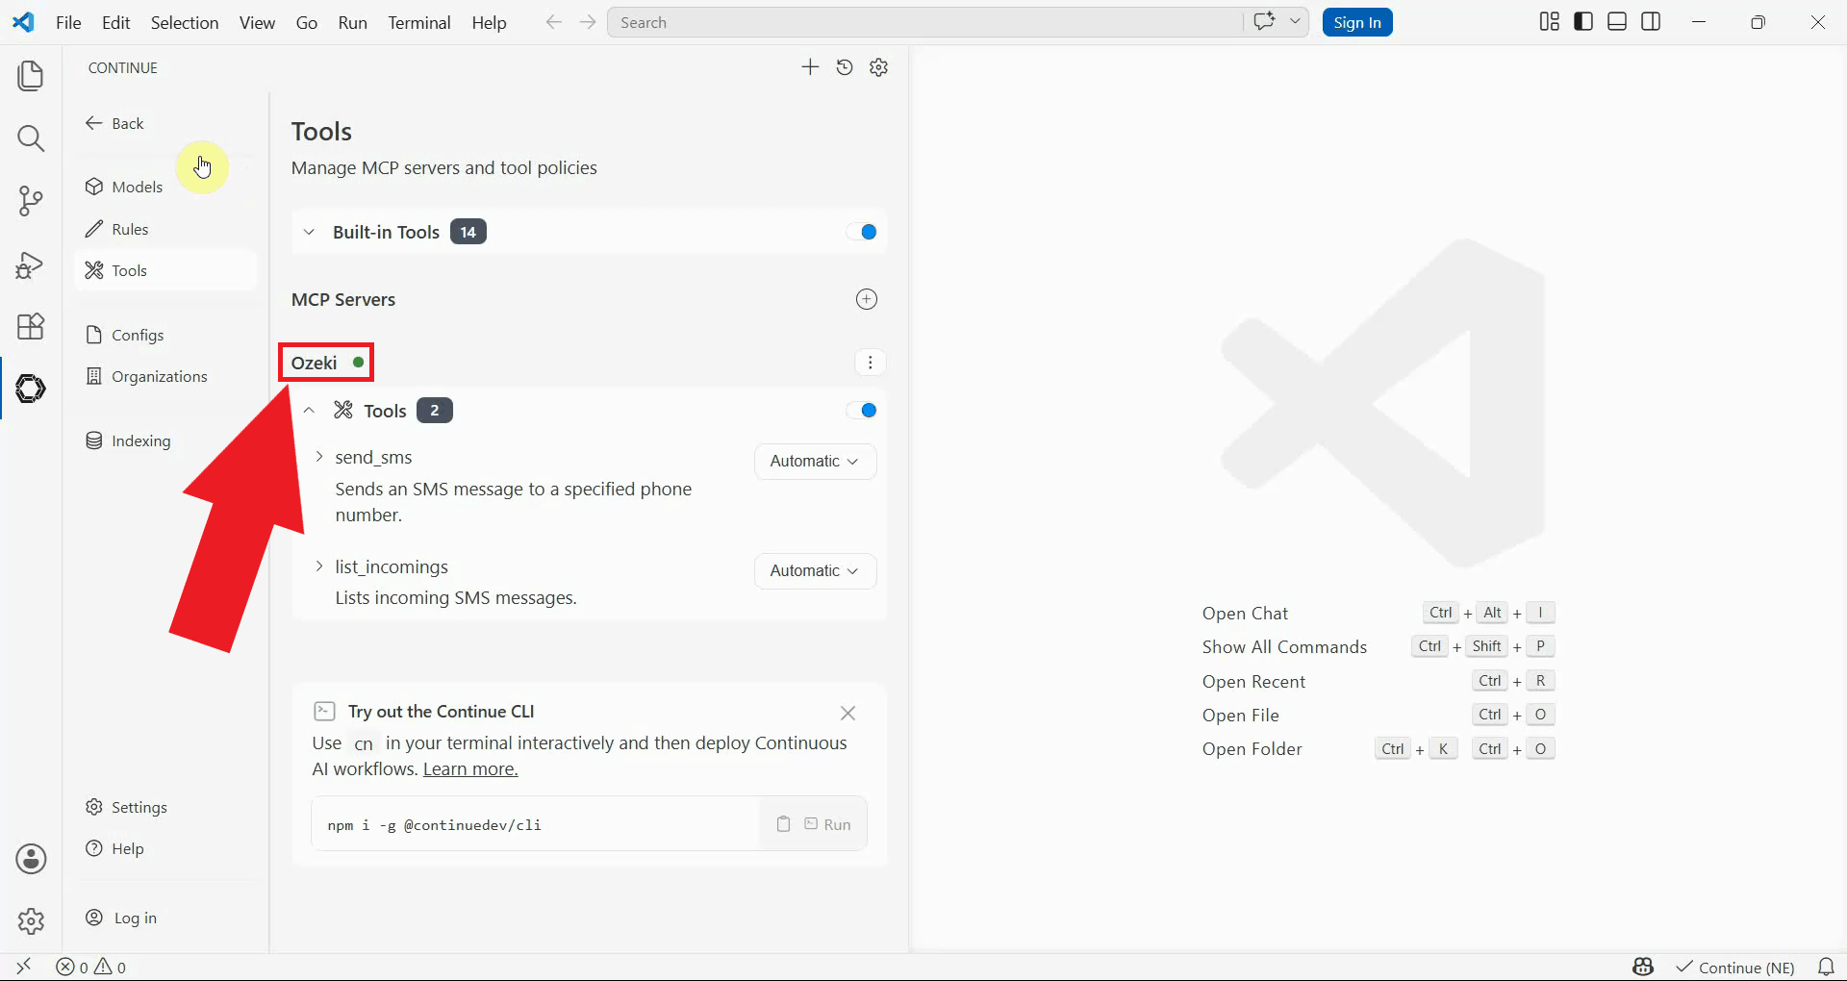Open the File menu
Image resolution: width=1847 pixels, height=981 pixels.
click(68, 22)
